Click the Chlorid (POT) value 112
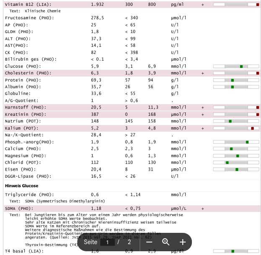This screenshot has height=255, width=261. tap(95, 162)
